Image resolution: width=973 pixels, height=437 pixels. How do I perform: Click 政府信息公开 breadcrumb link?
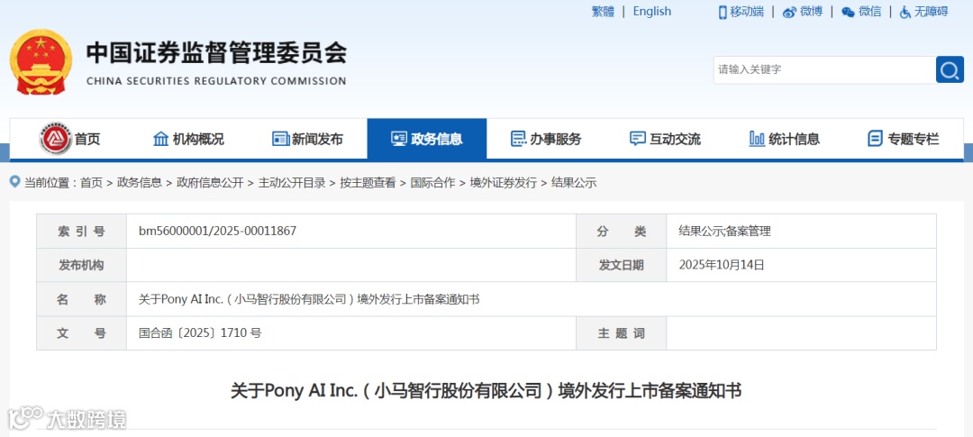210,183
